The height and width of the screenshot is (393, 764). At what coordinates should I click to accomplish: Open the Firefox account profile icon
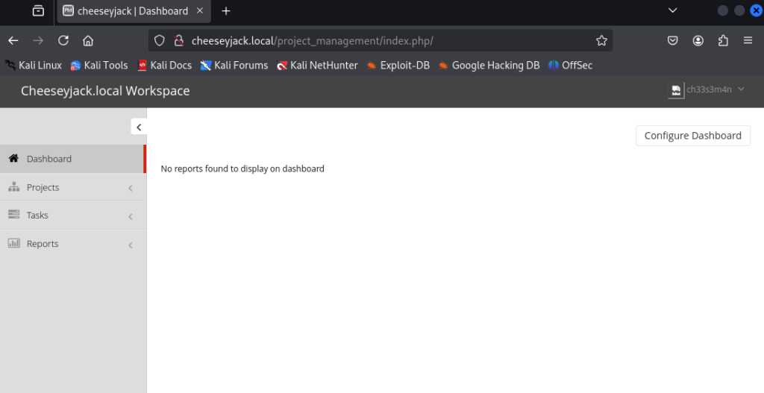click(x=698, y=40)
